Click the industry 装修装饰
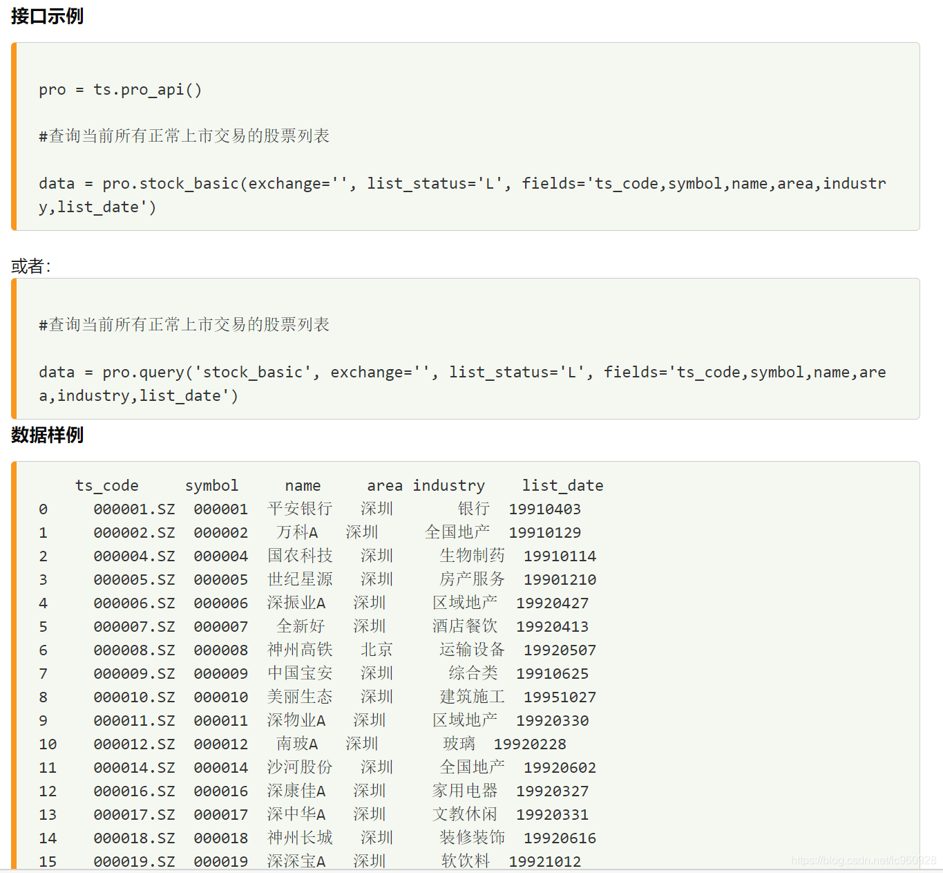 pos(473,838)
